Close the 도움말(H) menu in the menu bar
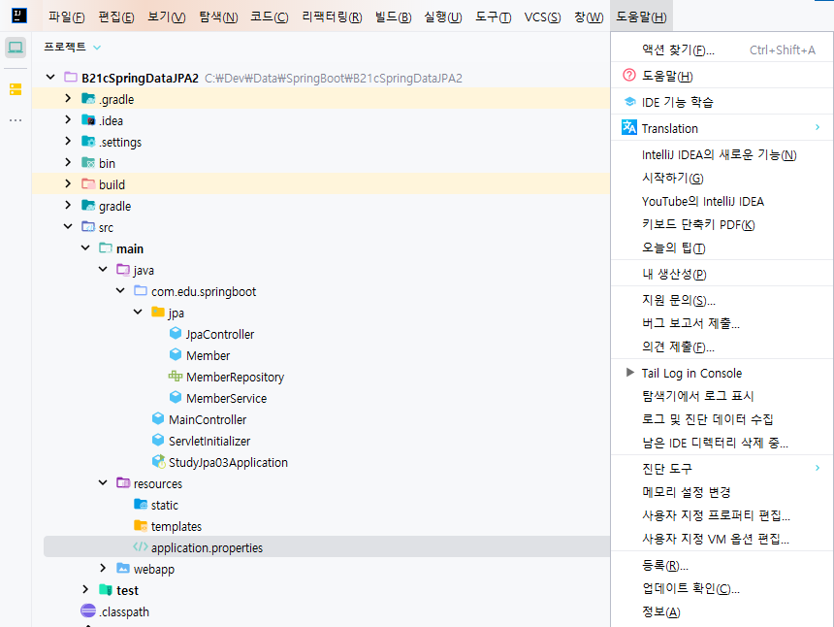This screenshot has width=834, height=627. click(641, 17)
